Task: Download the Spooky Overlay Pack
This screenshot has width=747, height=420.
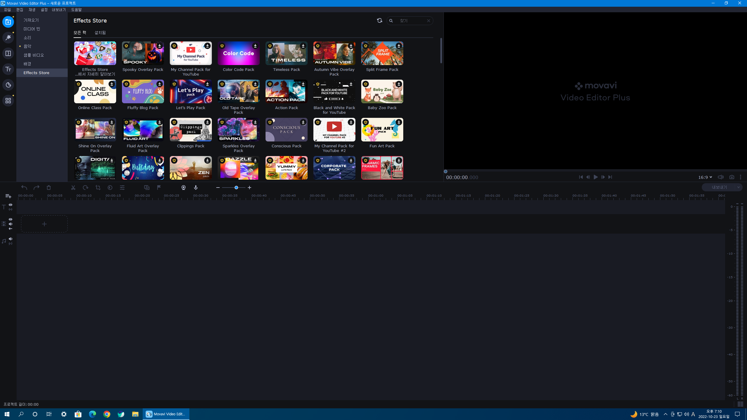Action: 160,46
